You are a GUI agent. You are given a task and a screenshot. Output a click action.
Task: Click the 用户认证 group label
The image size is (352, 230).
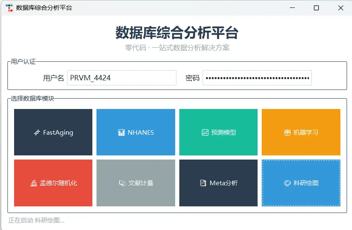coord(23,62)
